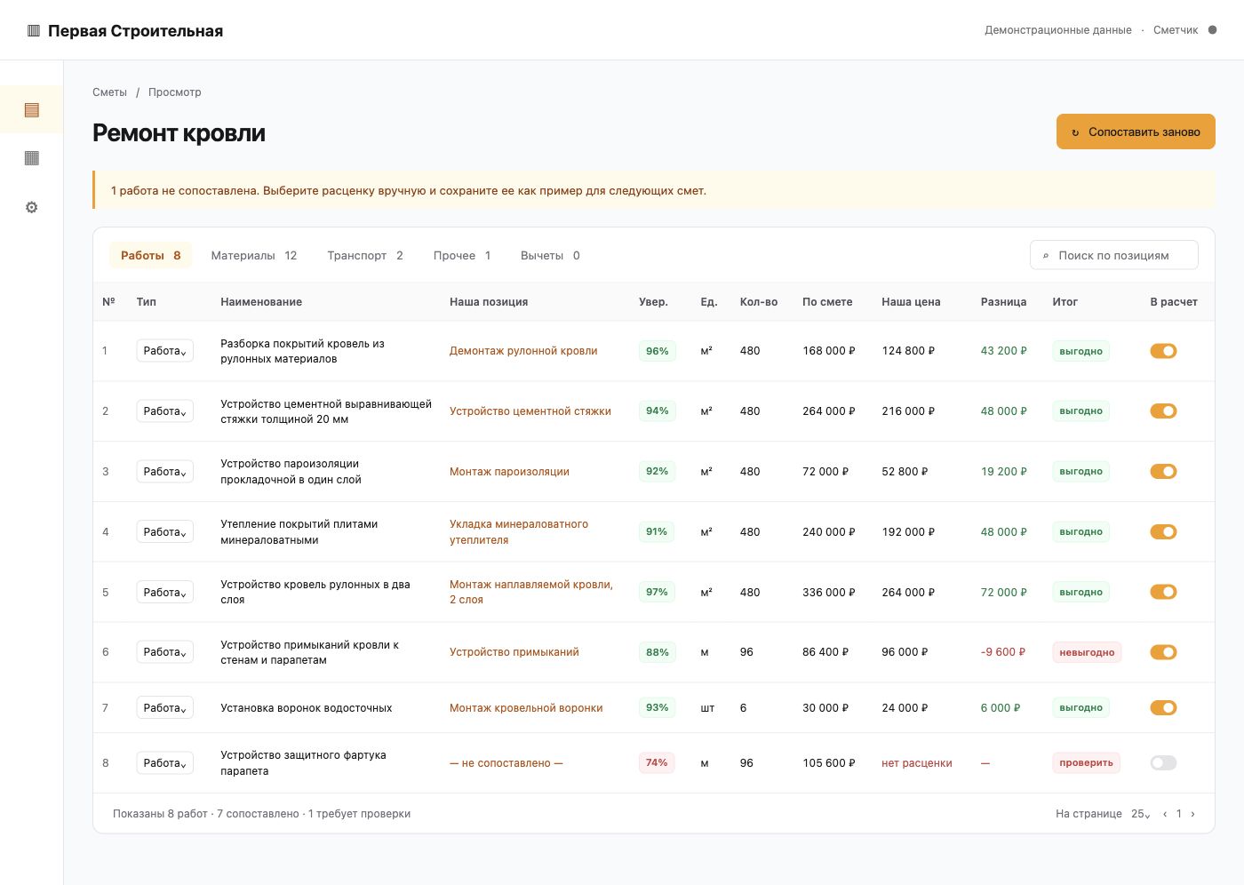Open type dropdown in row 8
Viewport: 1244px width, 885px height.
[x=164, y=763]
